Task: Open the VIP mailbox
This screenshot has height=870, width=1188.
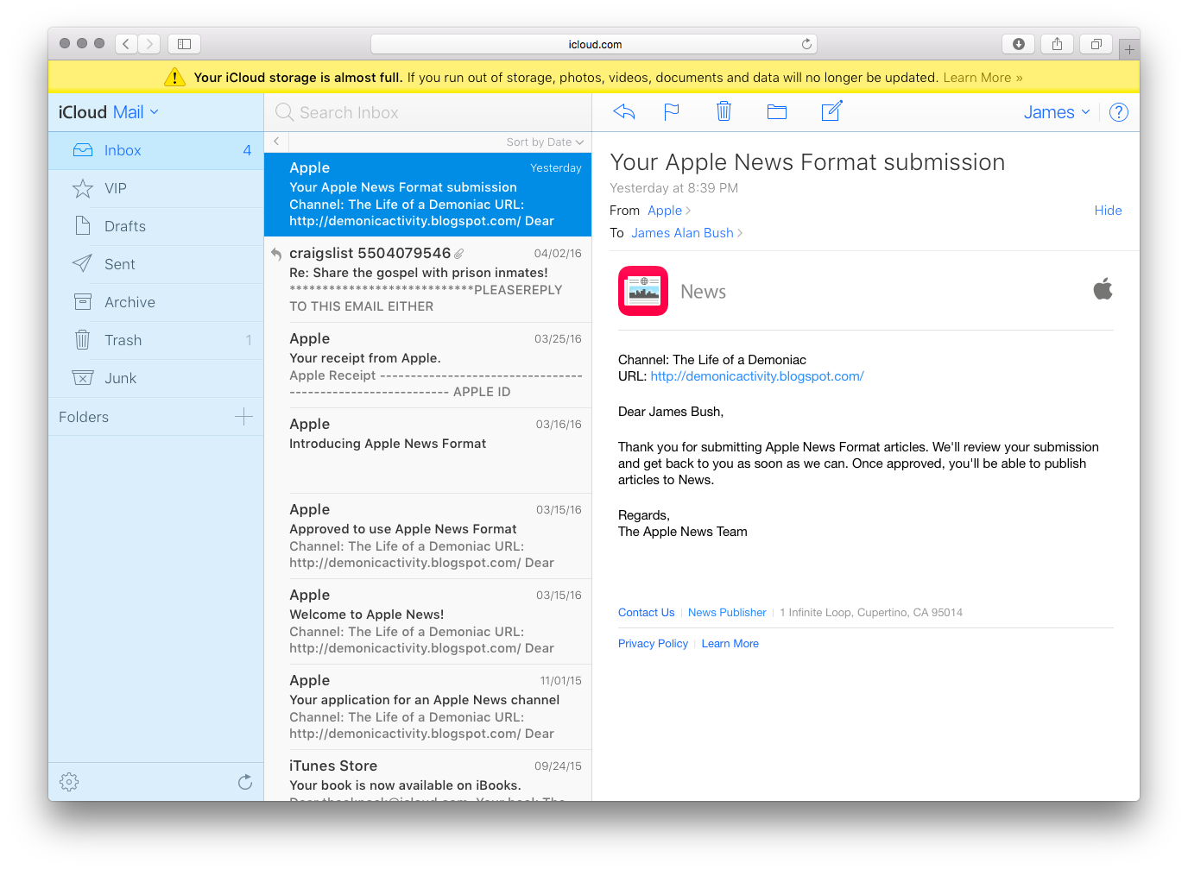Action: coord(155,188)
